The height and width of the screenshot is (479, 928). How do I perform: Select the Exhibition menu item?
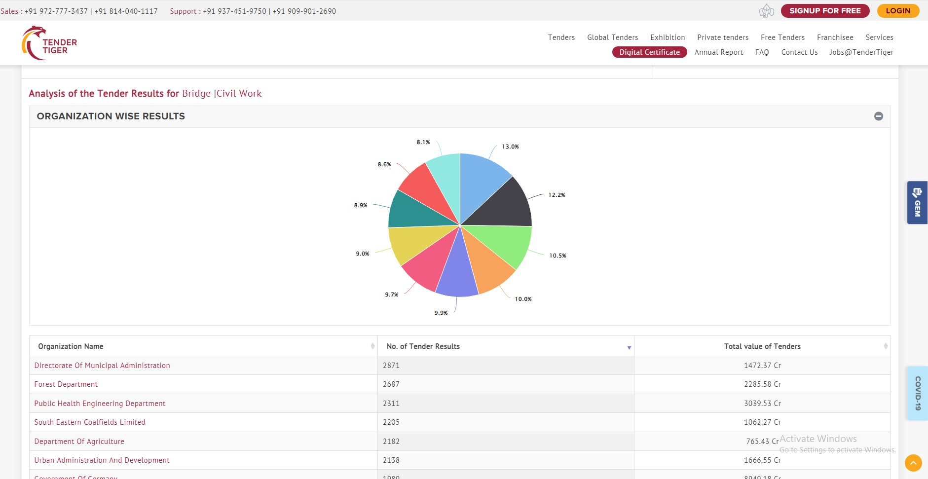point(667,37)
